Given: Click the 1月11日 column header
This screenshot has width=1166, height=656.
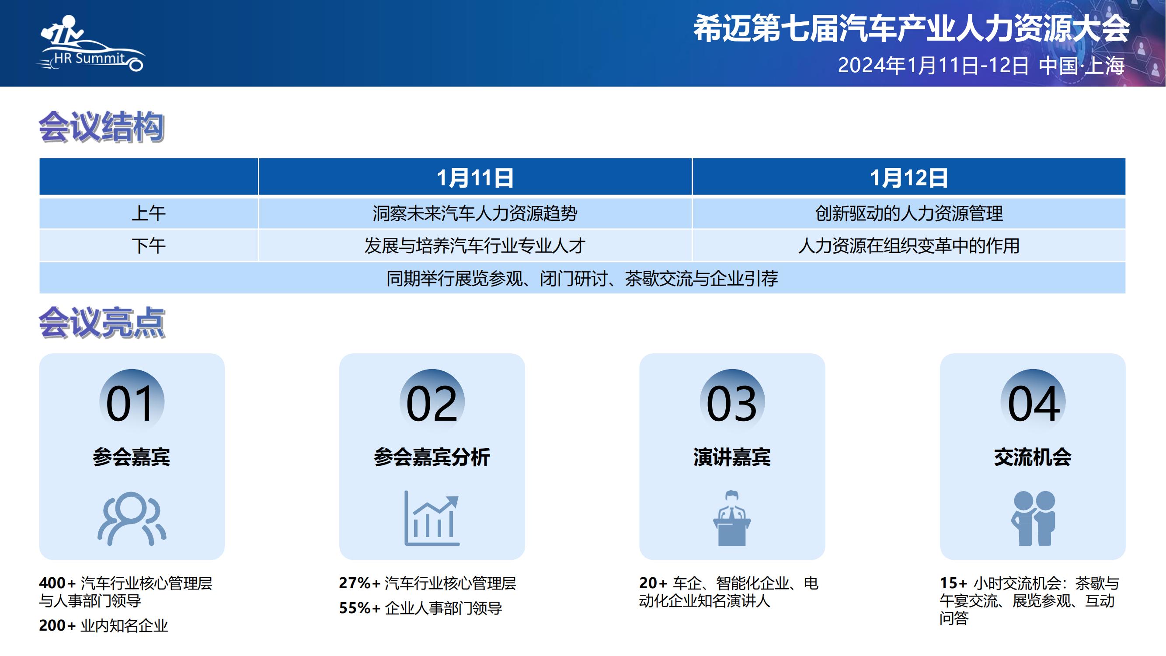Looking at the screenshot, I should tap(475, 177).
